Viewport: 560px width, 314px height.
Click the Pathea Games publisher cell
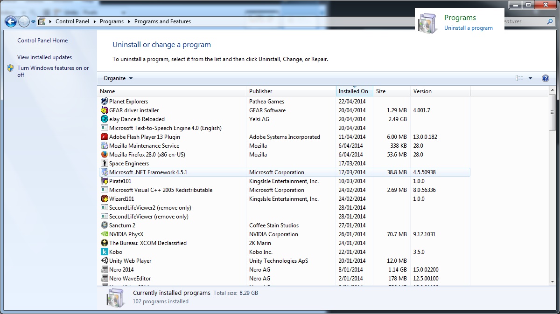click(266, 102)
